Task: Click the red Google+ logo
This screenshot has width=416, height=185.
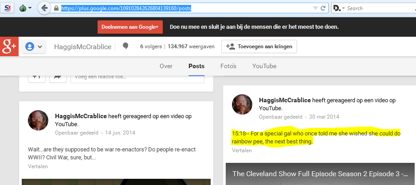Action: (x=9, y=46)
